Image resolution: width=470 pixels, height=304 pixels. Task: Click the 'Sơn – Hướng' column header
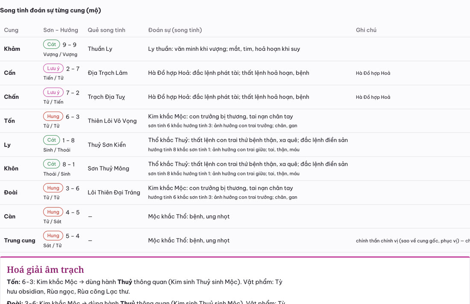(x=61, y=30)
